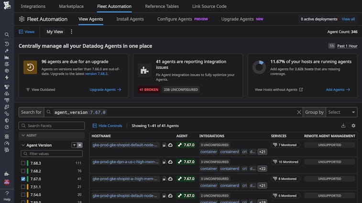362x203 pixels.
Task: Check the 7.51.1 agent version checkbox
Action: click(23, 187)
